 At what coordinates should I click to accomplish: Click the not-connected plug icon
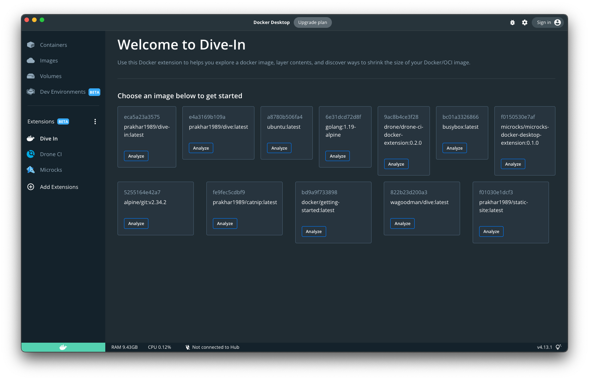[188, 347]
